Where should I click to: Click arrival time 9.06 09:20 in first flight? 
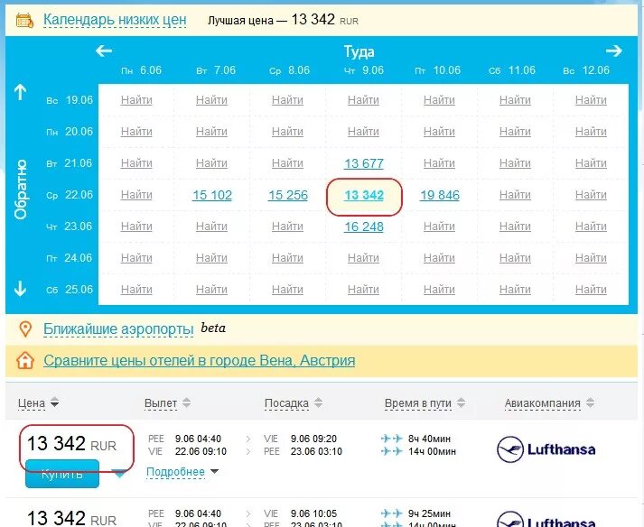click(x=313, y=439)
